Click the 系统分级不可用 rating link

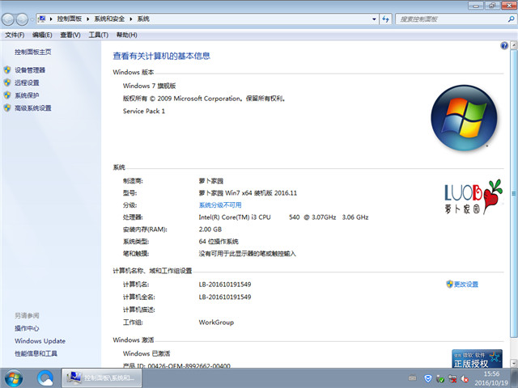point(220,205)
